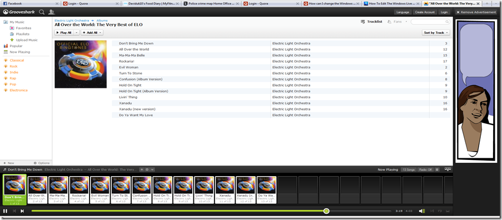This screenshot has height=220, width=502.
Task: Click the Playlists icon in sidebar
Action: (x=12, y=34)
